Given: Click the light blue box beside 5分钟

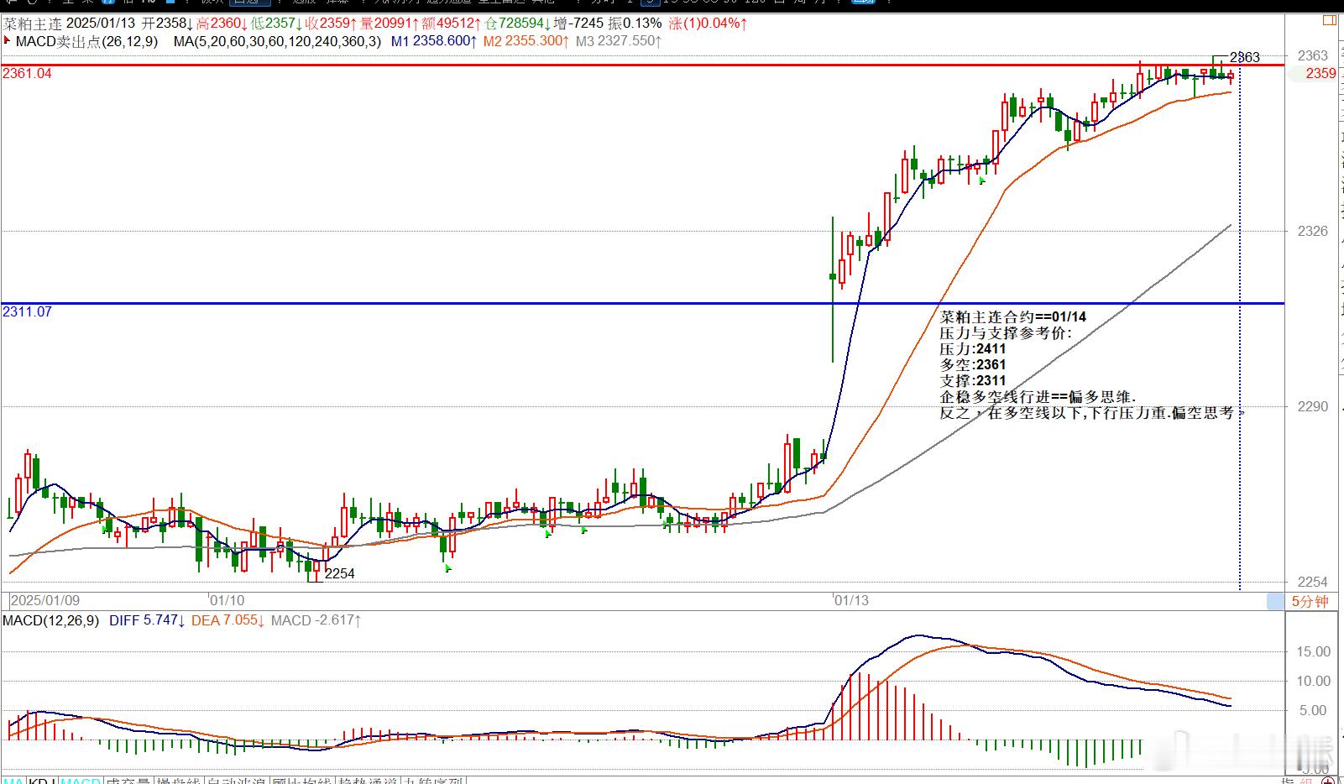Looking at the screenshot, I should (x=1275, y=601).
